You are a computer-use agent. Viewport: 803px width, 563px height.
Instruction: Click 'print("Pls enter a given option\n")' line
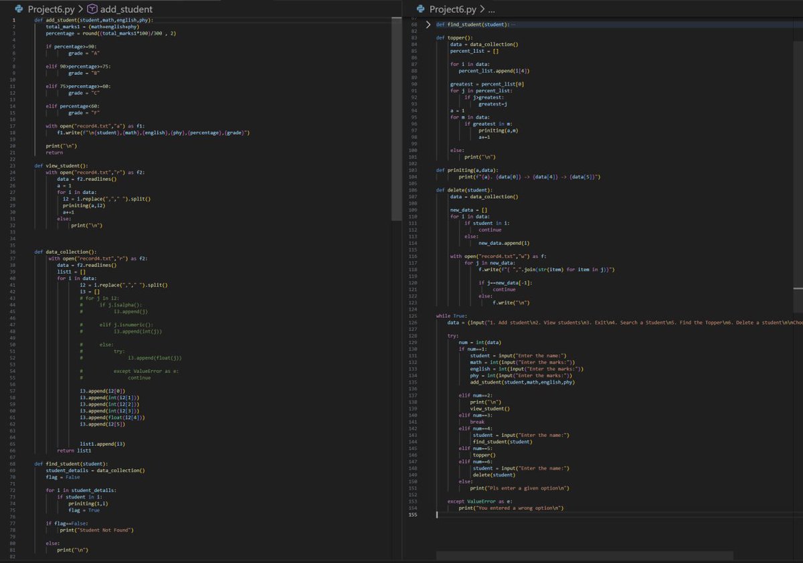(520, 488)
